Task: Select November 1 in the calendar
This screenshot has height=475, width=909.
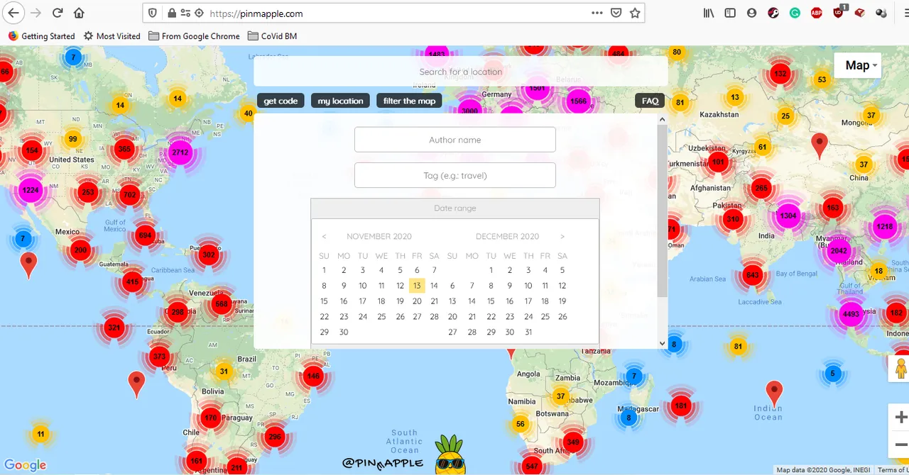Action: point(324,270)
